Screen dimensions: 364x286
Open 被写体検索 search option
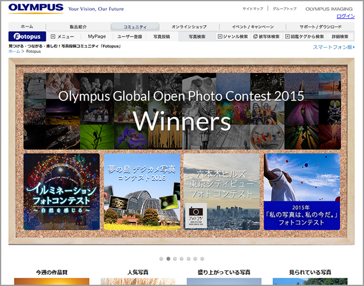point(267,36)
